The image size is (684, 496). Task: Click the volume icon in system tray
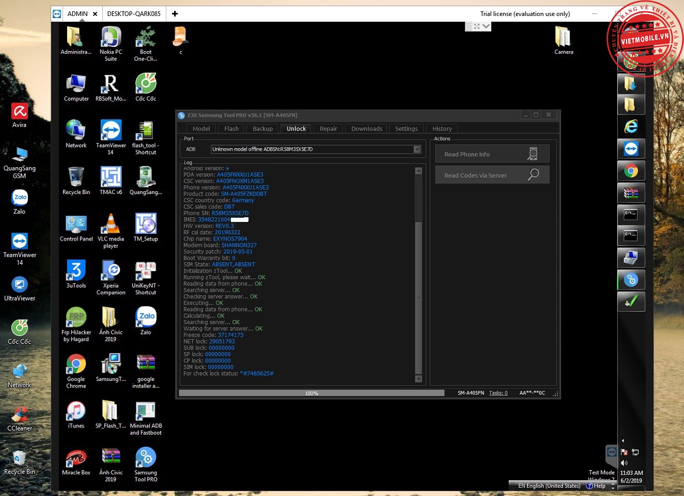(624, 463)
